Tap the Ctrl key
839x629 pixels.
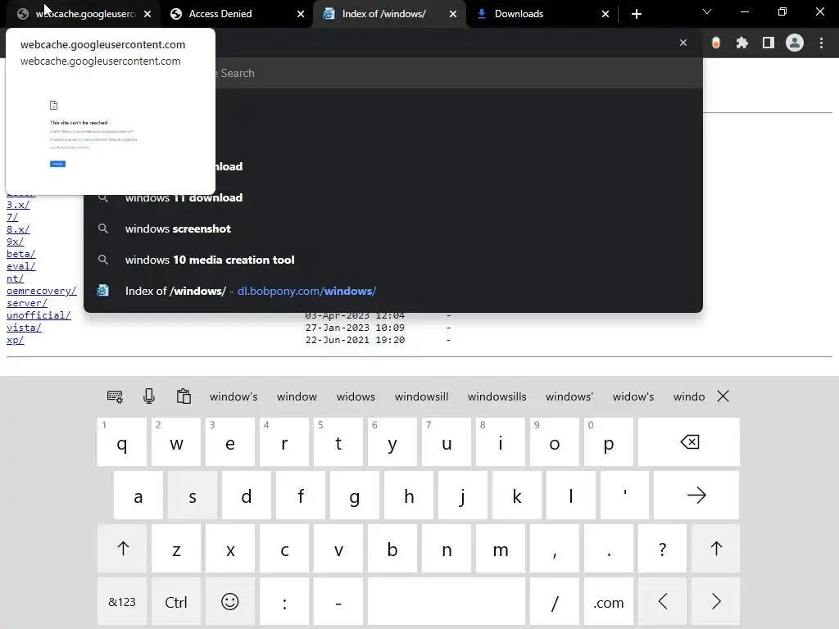[176, 602]
